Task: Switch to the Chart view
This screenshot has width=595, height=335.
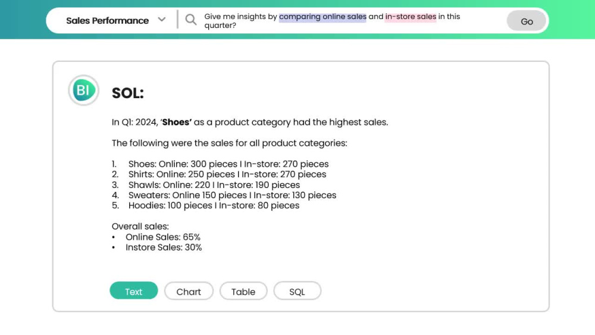Action: (x=189, y=291)
